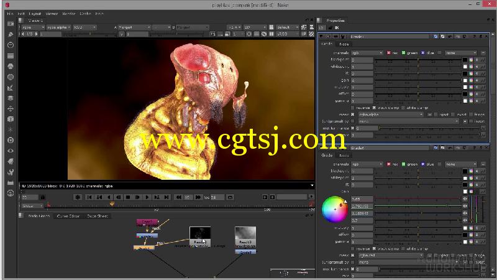The image size is (497, 280).
Task: Open help for top Grade panel
Action: pos(475,37)
